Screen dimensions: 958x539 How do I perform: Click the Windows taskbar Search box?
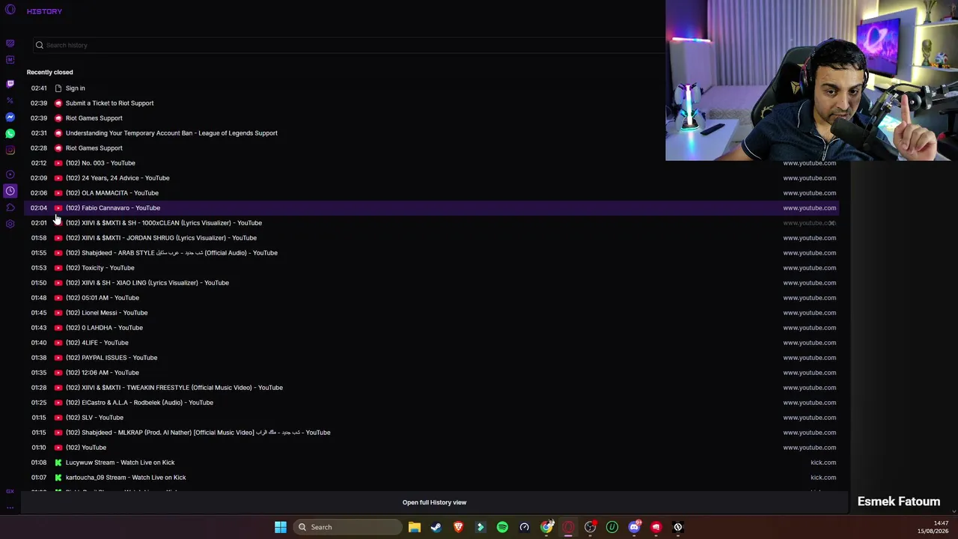coord(347,527)
